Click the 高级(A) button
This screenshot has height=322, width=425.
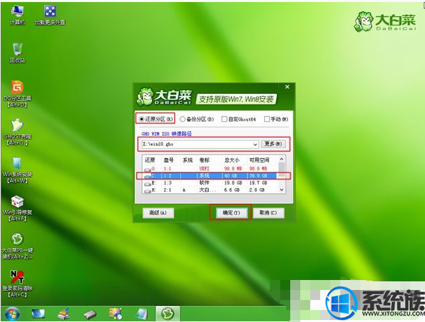point(158,213)
